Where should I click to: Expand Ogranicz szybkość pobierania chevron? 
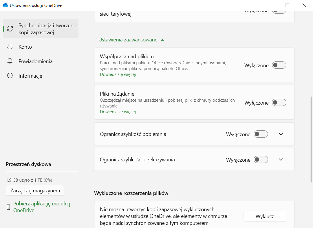tap(281, 134)
